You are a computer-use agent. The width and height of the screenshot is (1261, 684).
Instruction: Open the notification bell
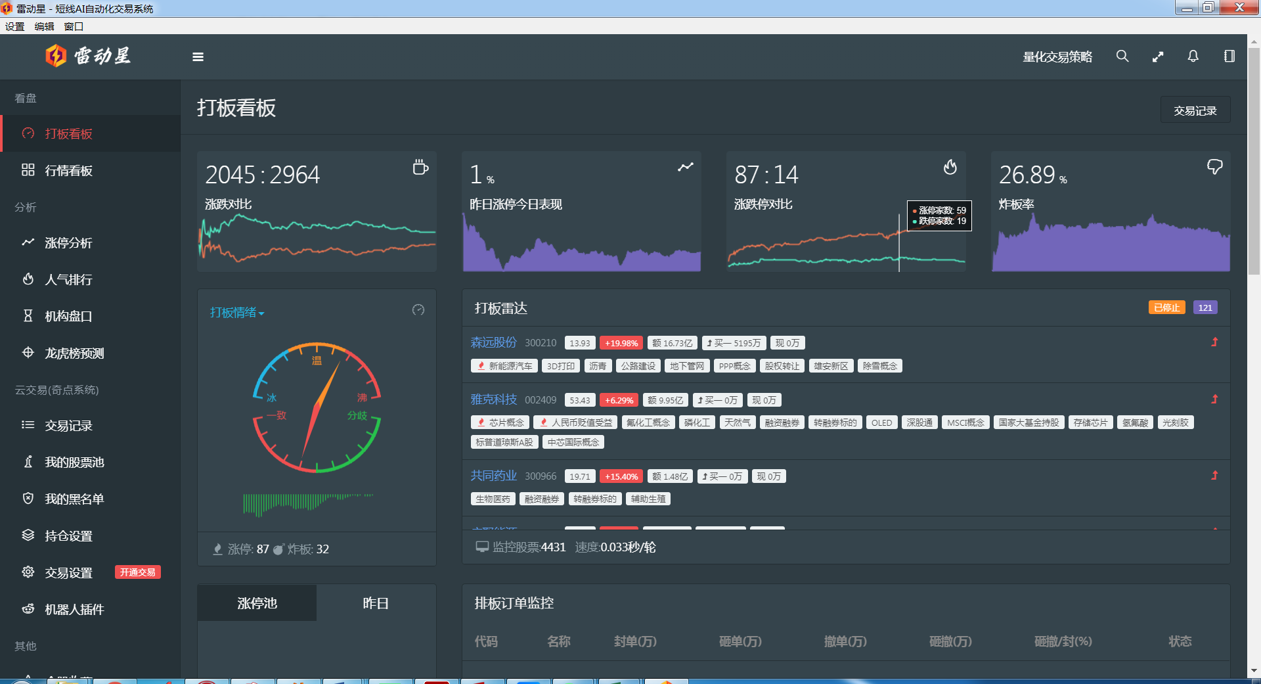pos(1193,57)
